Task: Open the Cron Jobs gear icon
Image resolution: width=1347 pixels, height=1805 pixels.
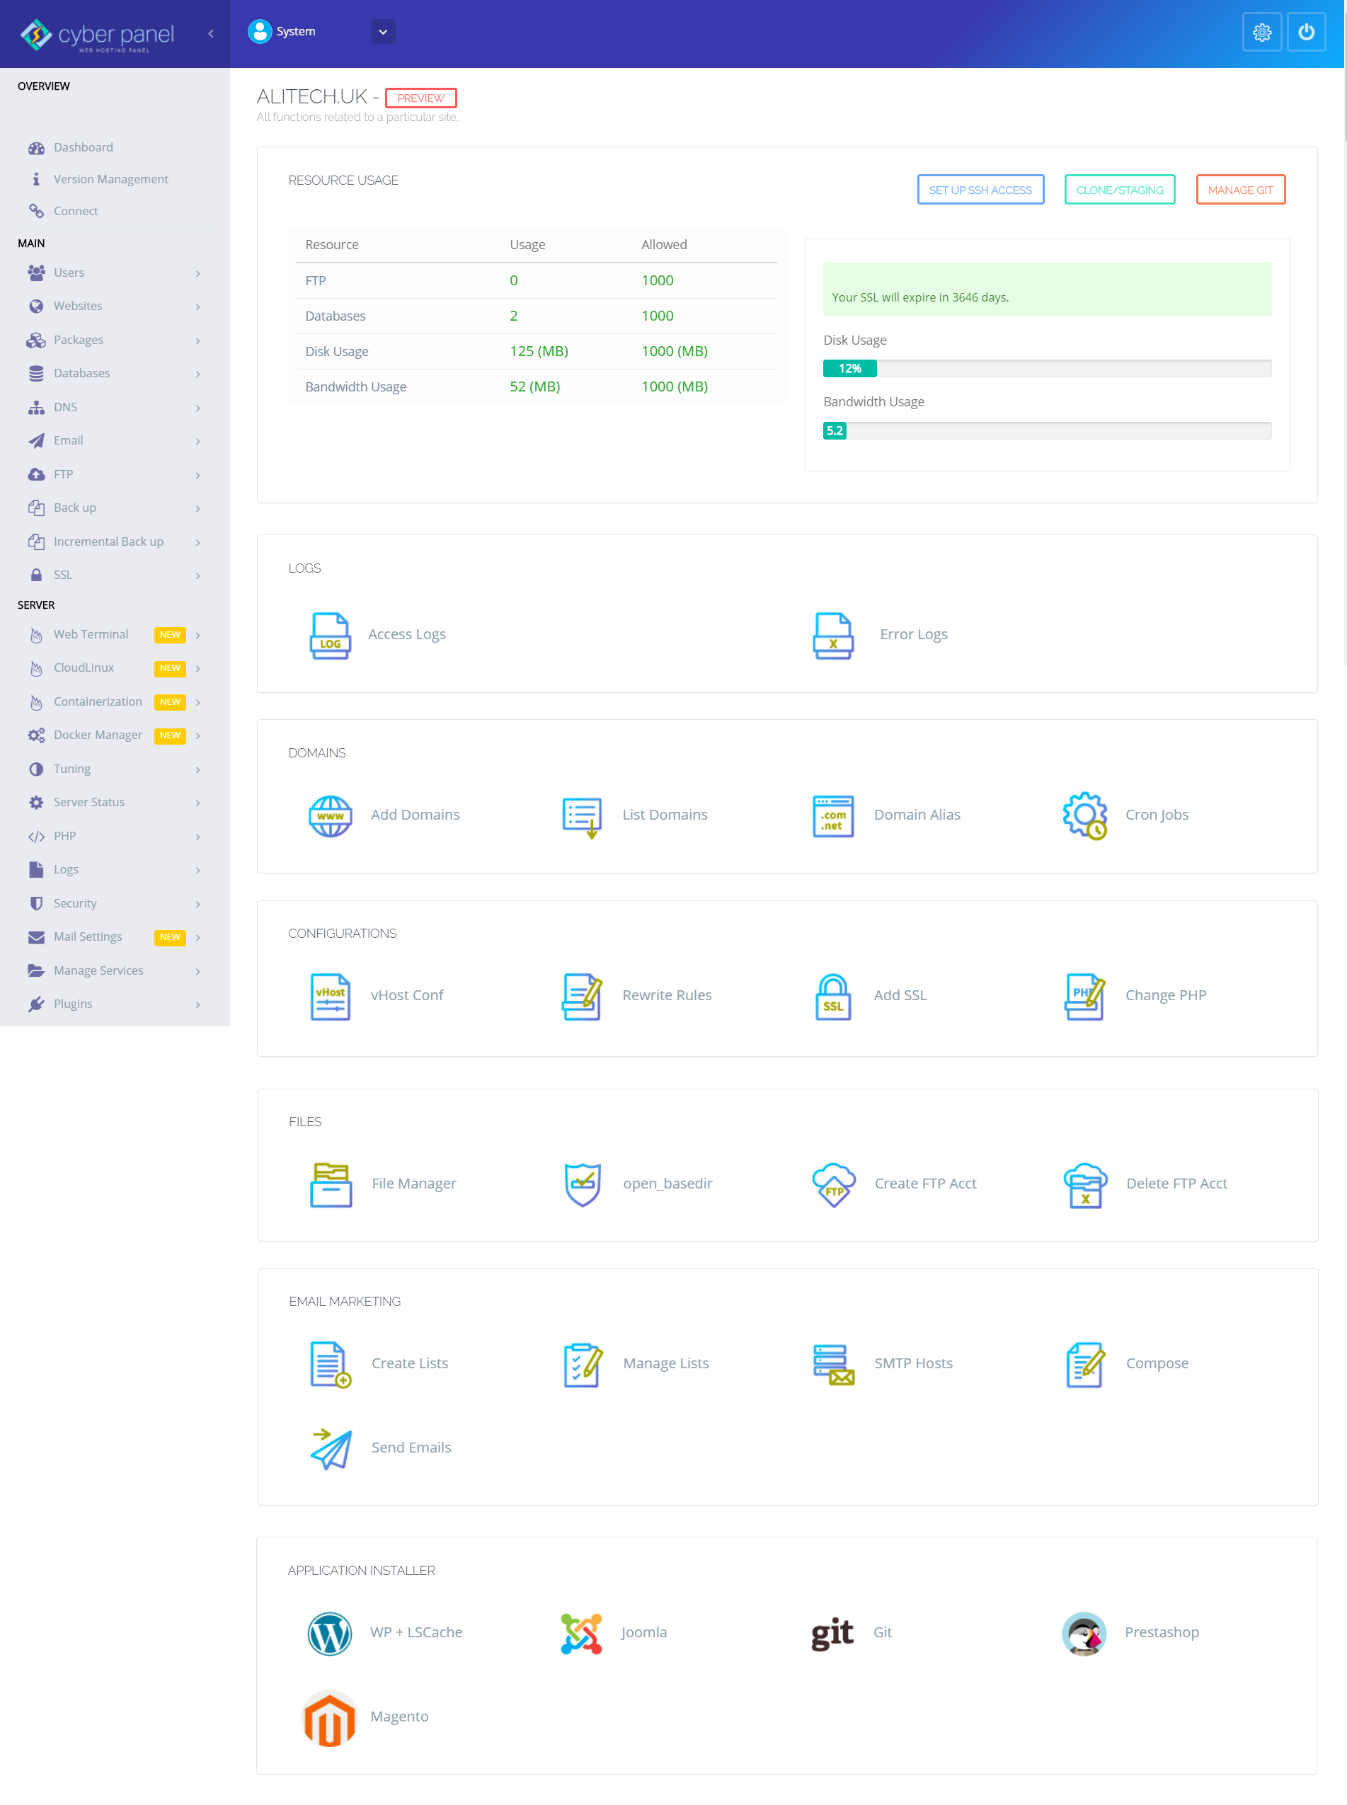Action: click(1084, 815)
